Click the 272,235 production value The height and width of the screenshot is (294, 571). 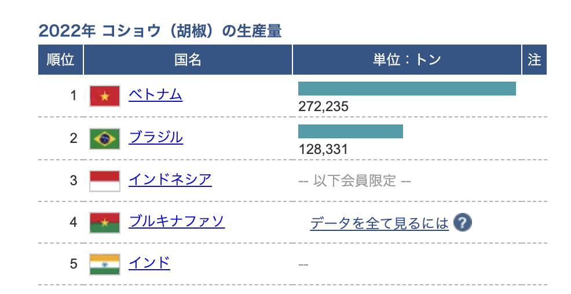point(323,107)
